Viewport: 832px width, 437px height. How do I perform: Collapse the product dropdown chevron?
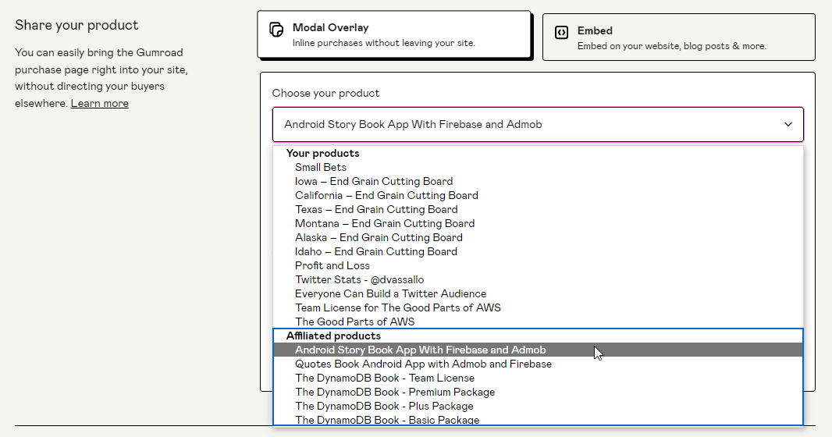pos(788,125)
